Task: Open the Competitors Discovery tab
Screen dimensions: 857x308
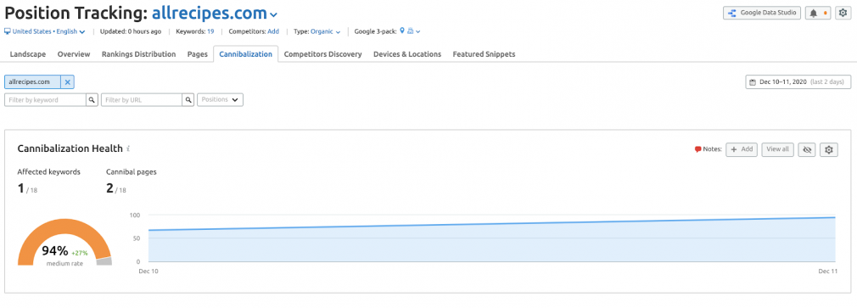Action: [x=323, y=54]
